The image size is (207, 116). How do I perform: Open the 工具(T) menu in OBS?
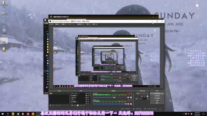coord(88,24)
